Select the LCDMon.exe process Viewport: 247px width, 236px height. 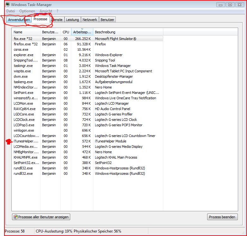coord(87,103)
